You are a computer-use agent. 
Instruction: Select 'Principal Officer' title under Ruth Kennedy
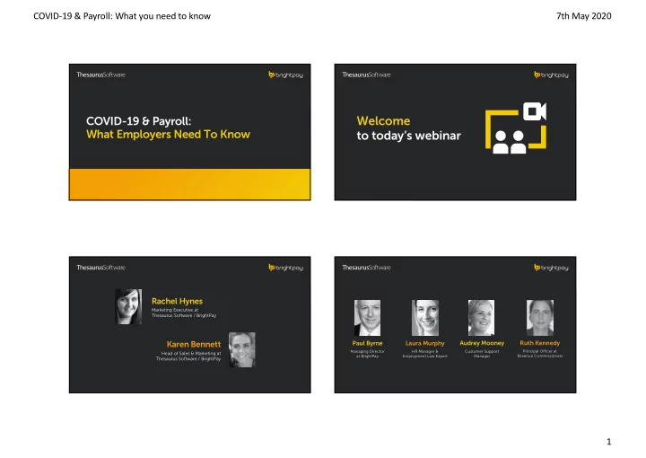point(540,353)
